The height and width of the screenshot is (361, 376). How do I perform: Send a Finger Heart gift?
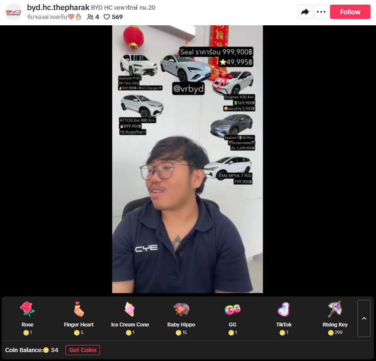(79, 318)
